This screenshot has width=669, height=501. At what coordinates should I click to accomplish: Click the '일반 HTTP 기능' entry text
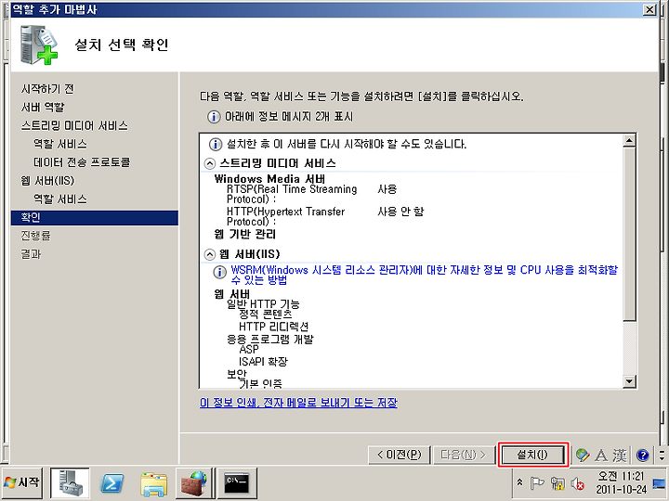tap(263, 304)
